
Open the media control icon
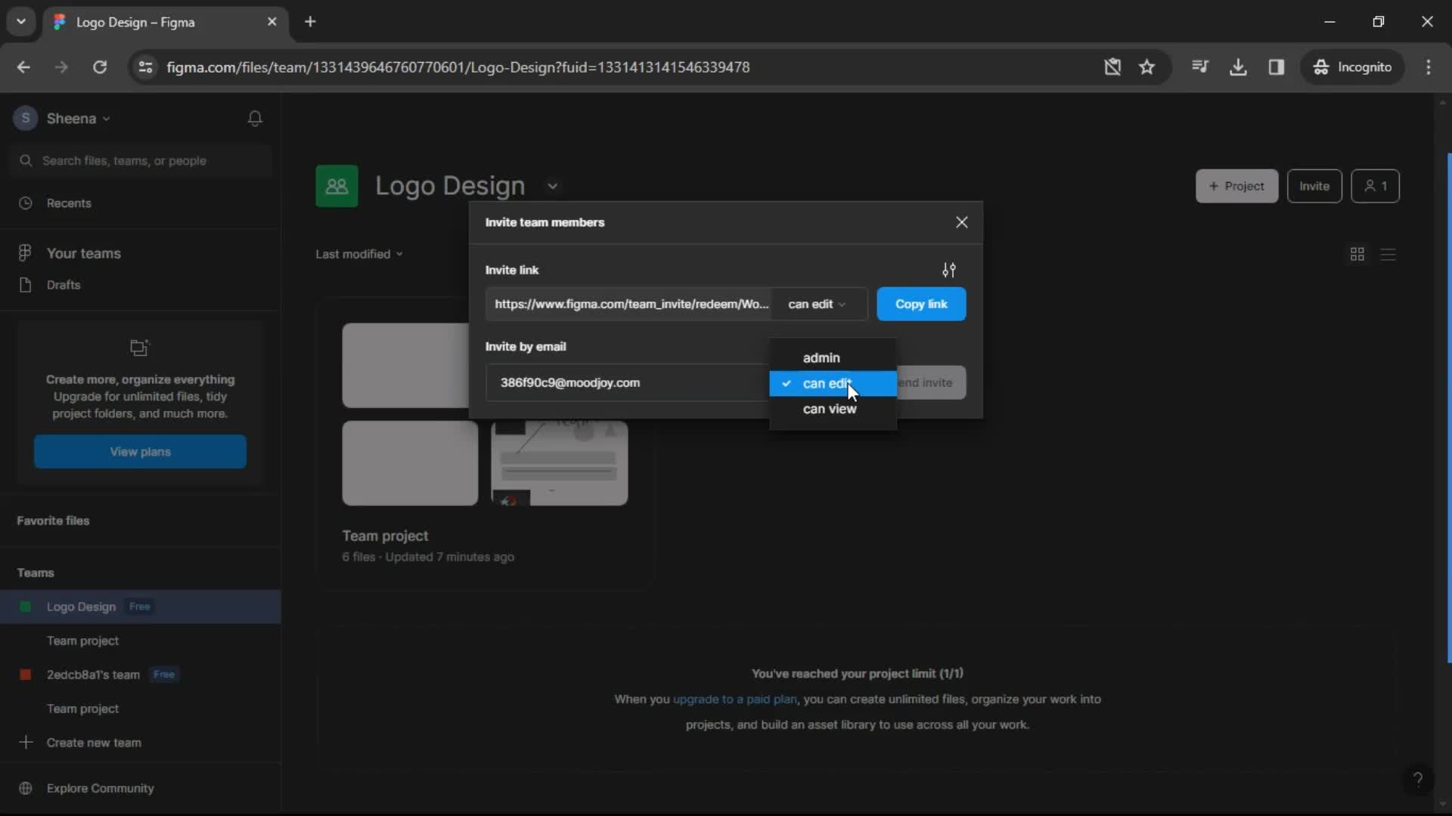(x=1200, y=67)
